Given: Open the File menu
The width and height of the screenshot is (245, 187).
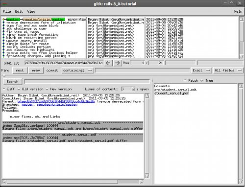Looking at the screenshot, I should coord(7,11).
